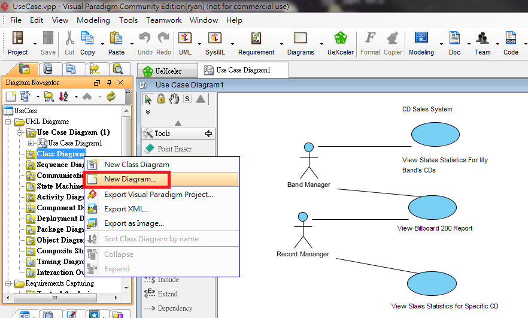Click the sort A-Z icon in navigator
The width and height of the screenshot is (528, 318).
click(63, 96)
